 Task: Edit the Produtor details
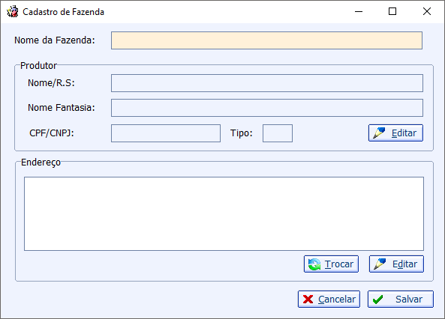coord(395,133)
